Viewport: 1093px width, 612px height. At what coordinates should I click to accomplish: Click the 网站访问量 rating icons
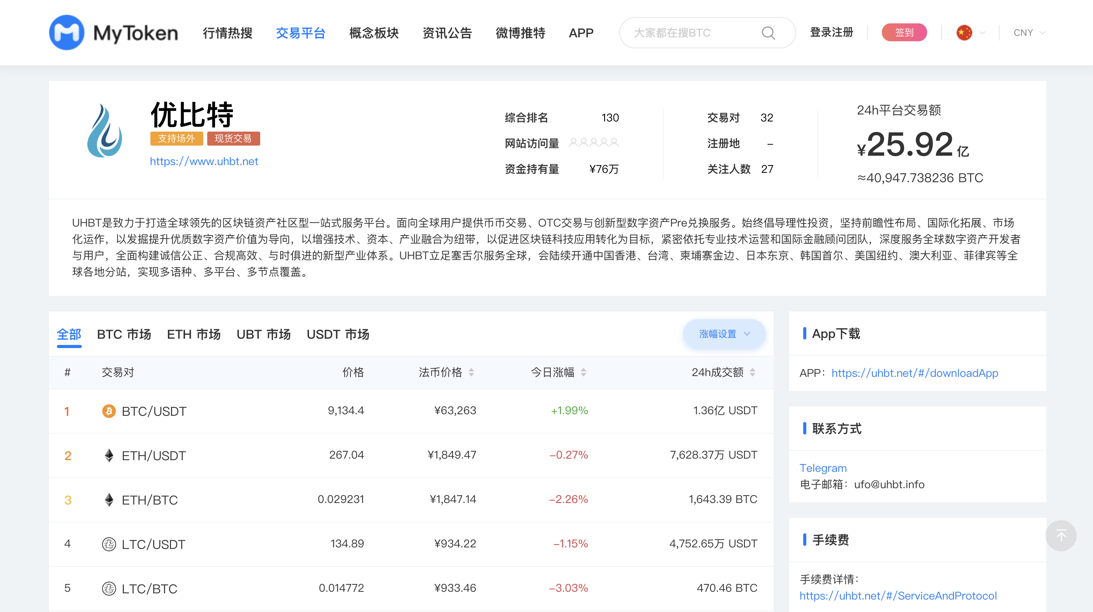[x=594, y=142]
